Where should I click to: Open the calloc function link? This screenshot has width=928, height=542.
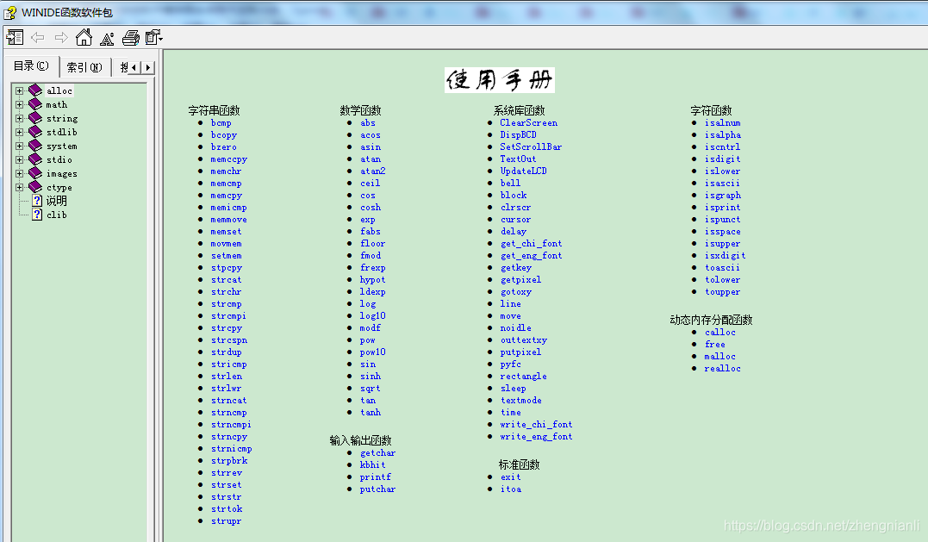720,333
